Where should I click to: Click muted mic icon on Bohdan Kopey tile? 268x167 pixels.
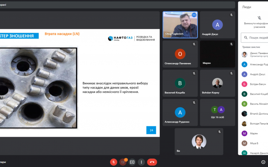coord(231,73)
